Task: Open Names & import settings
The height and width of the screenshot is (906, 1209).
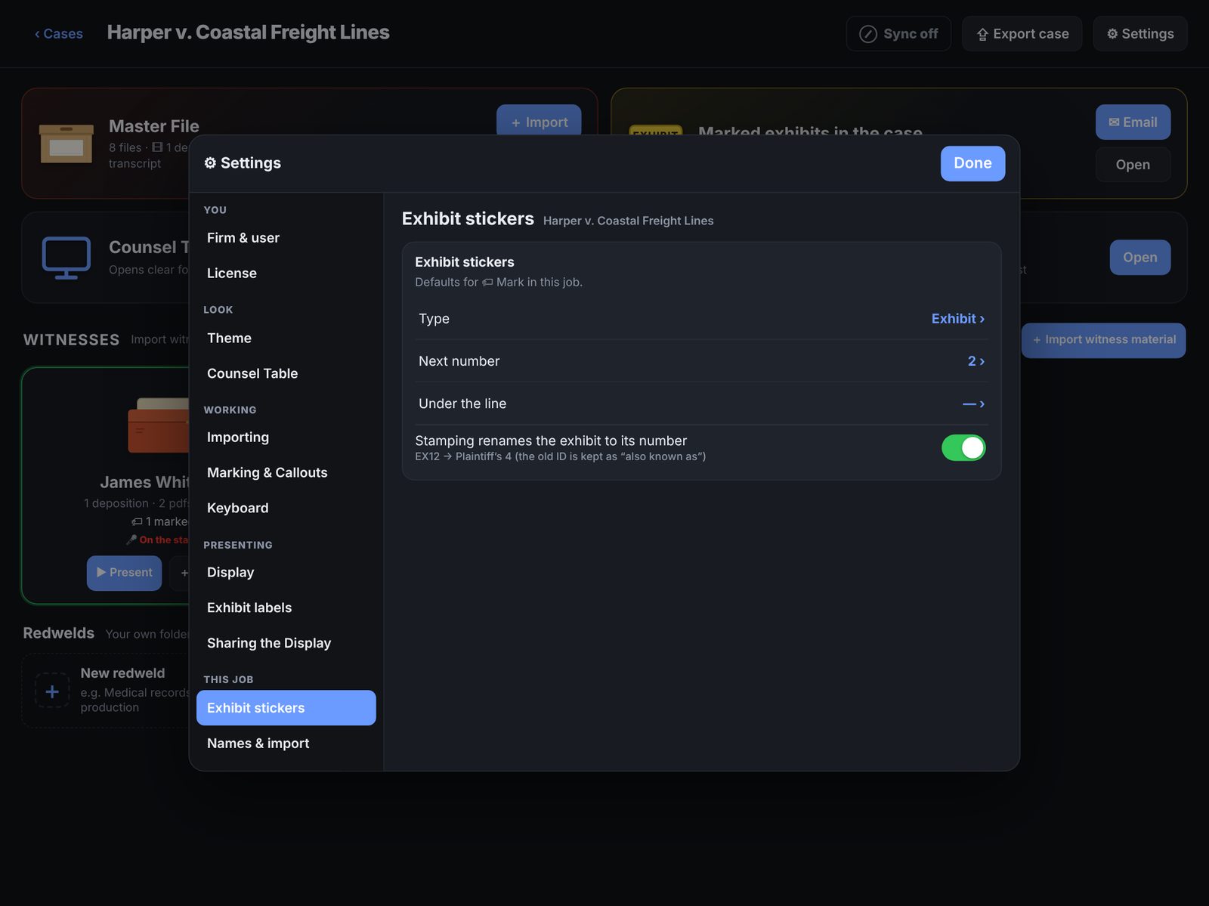Action: pyautogui.click(x=286, y=744)
